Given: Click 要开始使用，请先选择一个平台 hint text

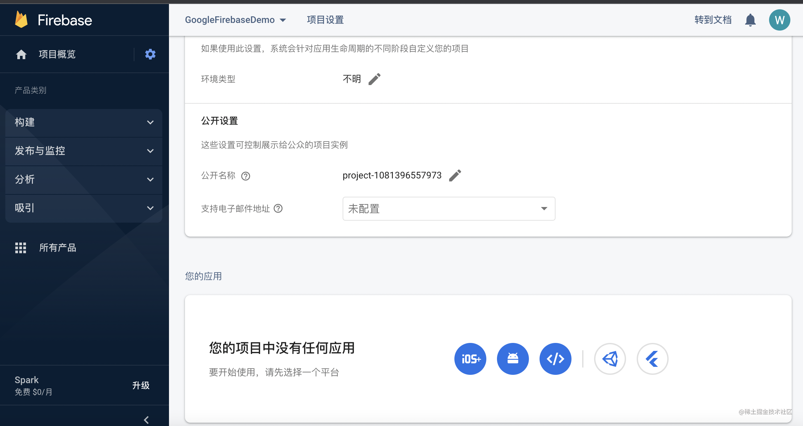Looking at the screenshot, I should (274, 373).
